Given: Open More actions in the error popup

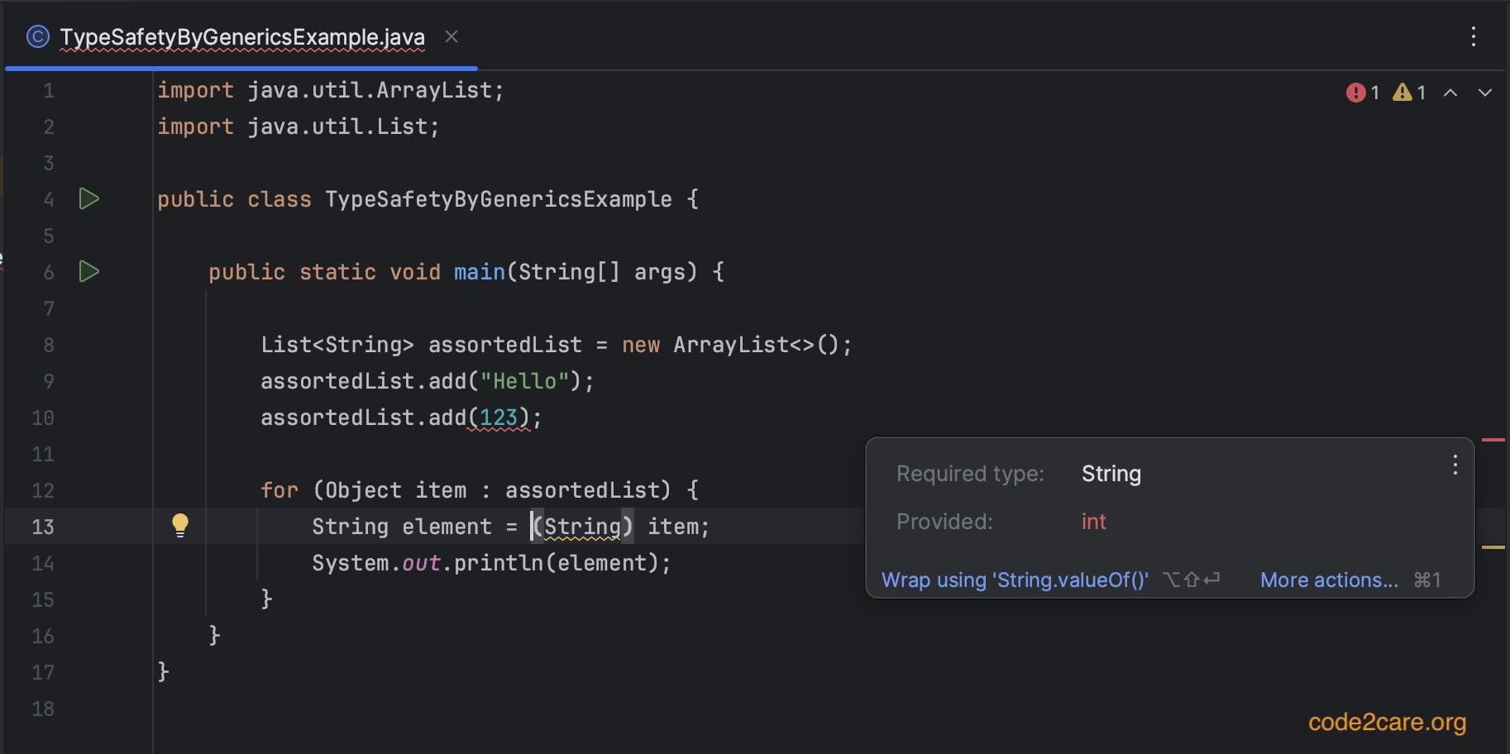Looking at the screenshot, I should tap(1327, 580).
